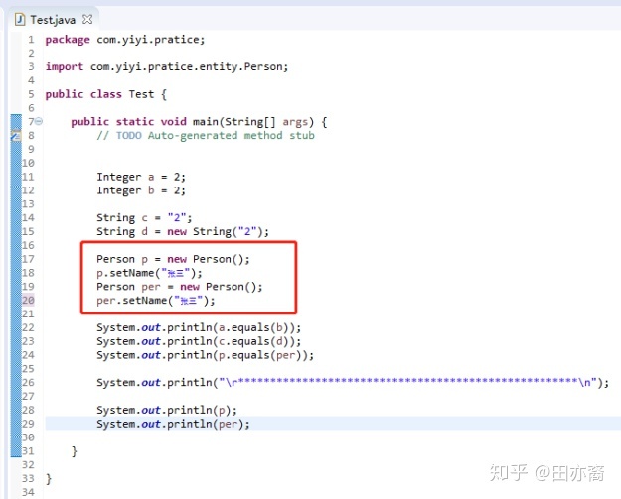621x499 pixels.
Task: Click p.equals(per) println on line 24
Action: pos(205,355)
